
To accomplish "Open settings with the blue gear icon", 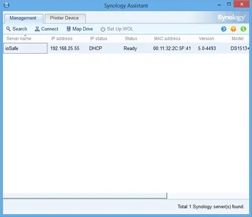I will pyautogui.click(x=224, y=29).
